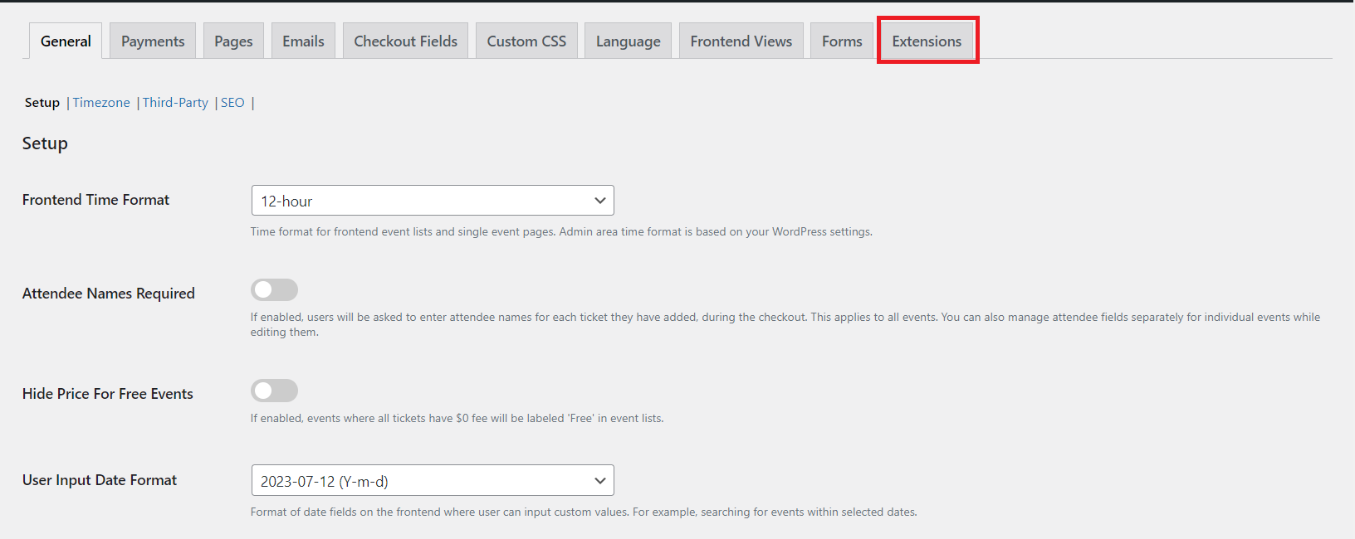The image size is (1355, 539).
Task: Open the Third-Party subsection link
Action: 175,103
